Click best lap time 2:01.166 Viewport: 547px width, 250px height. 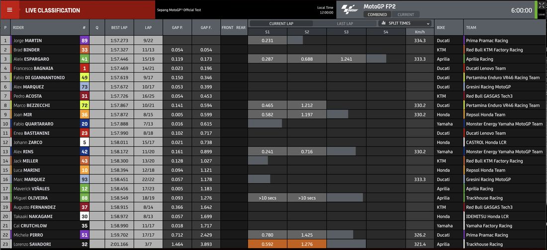coord(119,244)
